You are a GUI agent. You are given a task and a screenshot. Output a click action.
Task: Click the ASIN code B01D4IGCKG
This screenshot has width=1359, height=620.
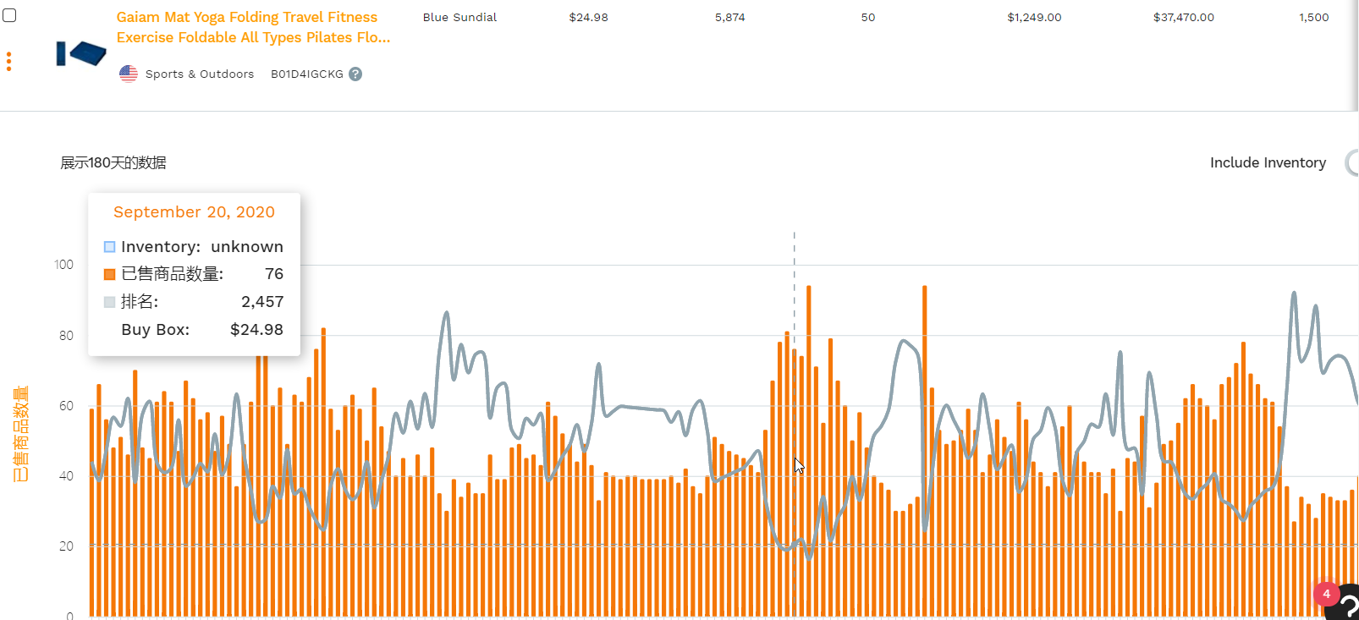coord(306,74)
